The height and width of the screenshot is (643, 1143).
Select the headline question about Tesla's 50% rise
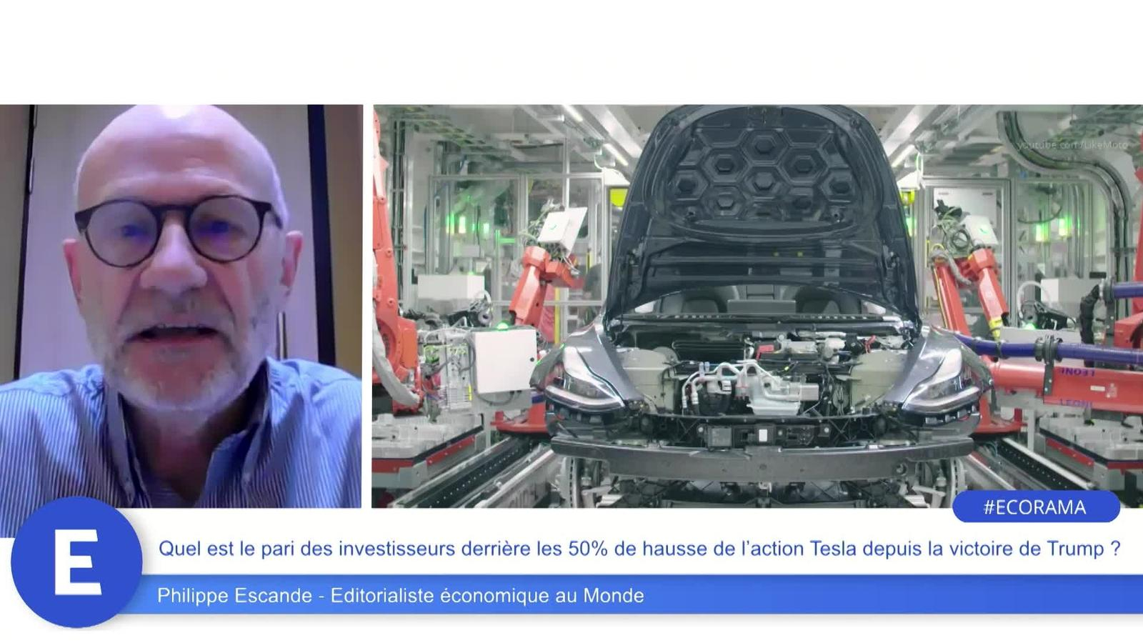[x=639, y=549]
